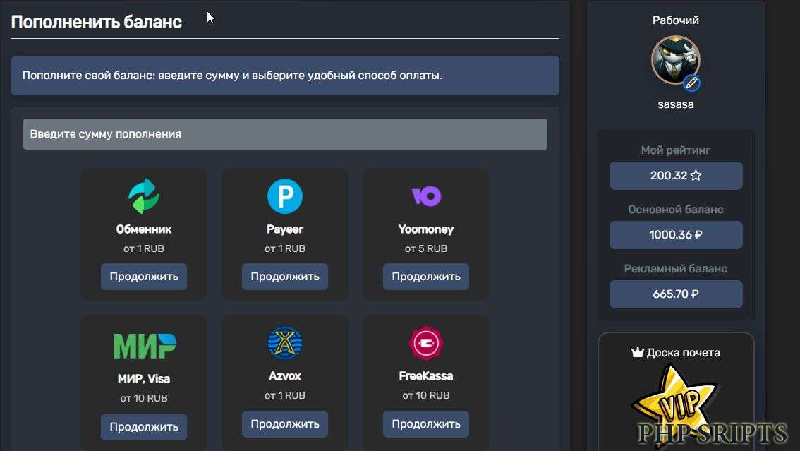Click the star icon beside rating 200.32
This screenshot has height=451, width=800.
click(696, 176)
